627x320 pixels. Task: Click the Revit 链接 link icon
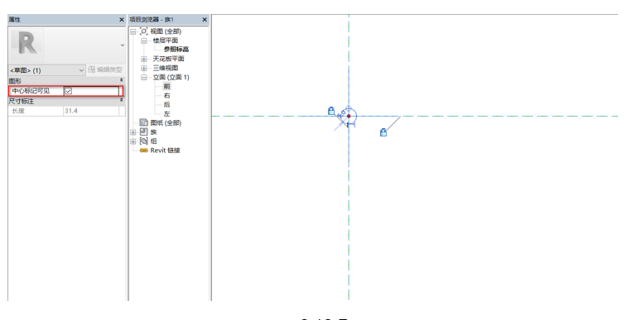[144, 150]
